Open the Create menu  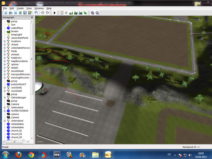tap(20, 8)
